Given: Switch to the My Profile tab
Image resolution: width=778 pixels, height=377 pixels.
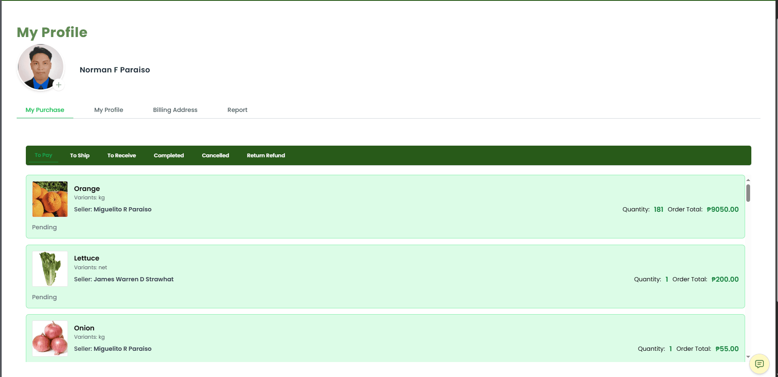Looking at the screenshot, I should pos(109,110).
